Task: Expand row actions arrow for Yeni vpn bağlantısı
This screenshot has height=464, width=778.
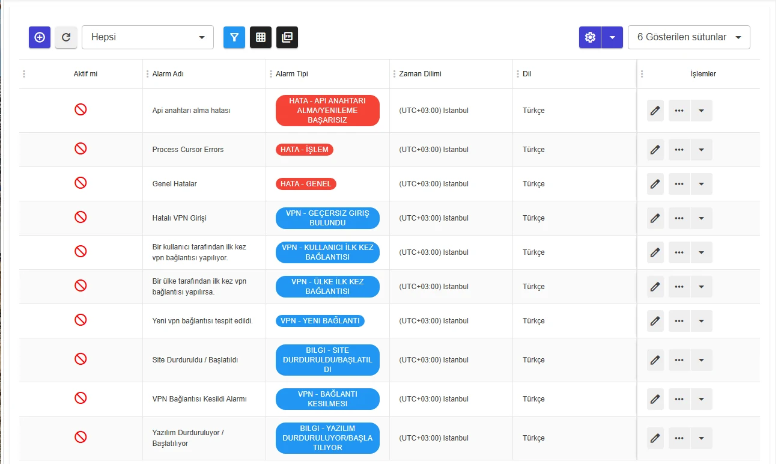Action: coord(702,321)
